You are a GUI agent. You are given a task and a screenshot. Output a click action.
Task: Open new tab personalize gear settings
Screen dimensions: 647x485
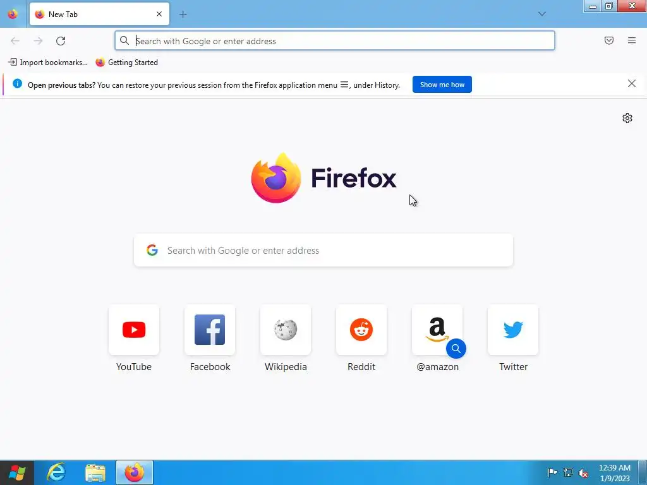627,118
